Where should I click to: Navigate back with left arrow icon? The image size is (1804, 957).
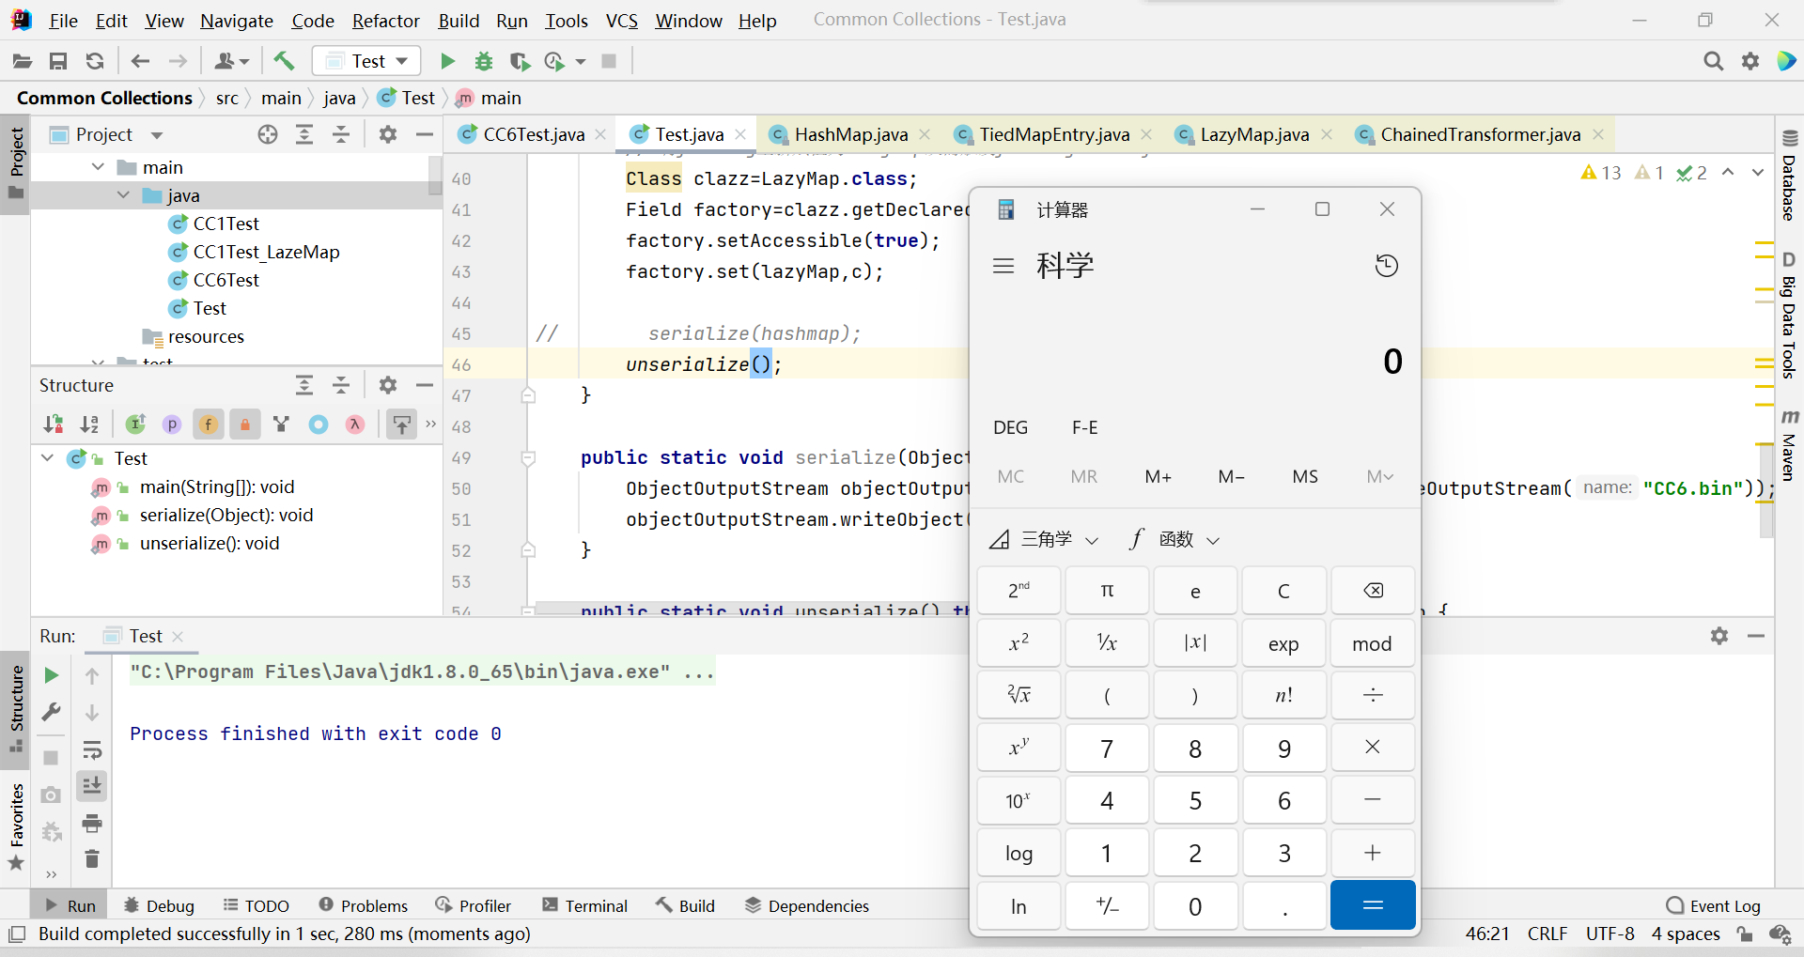pos(140,61)
